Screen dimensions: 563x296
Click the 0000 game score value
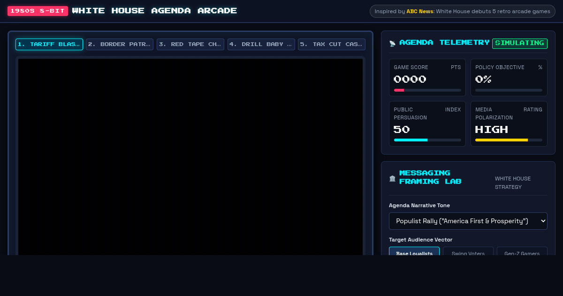click(410, 79)
